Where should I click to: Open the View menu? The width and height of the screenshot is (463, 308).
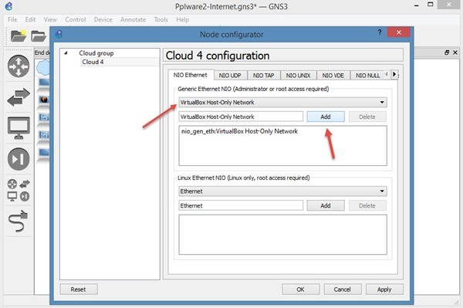point(50,19)
